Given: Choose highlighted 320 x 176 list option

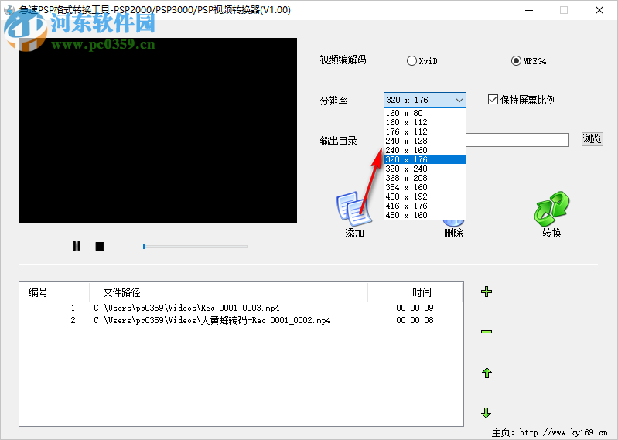Looking at the screenshot, I should (x=425, y=159).
